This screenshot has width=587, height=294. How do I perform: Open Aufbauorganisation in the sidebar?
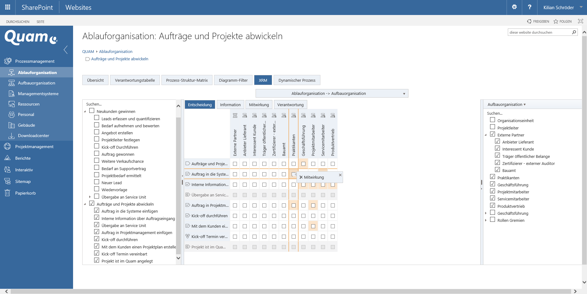click(36, 83)
